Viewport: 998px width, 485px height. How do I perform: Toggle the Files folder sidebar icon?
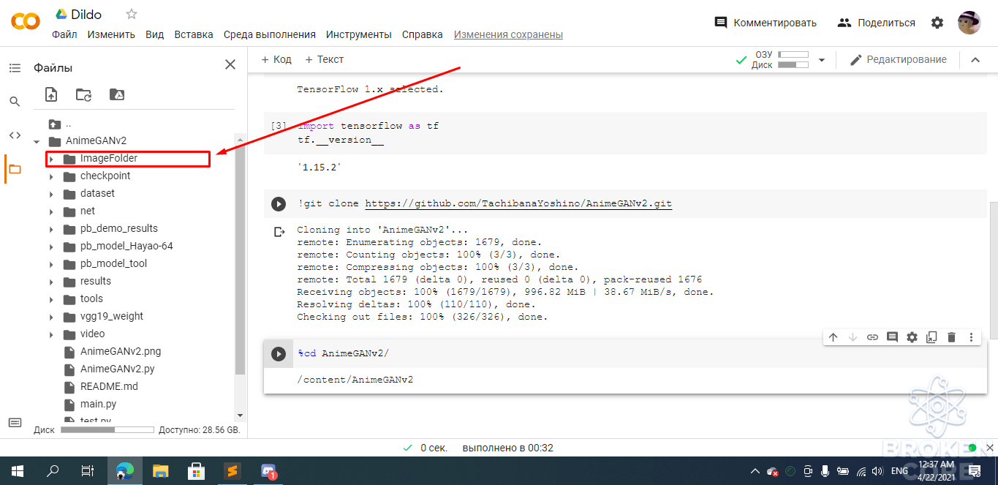[15, 169]
